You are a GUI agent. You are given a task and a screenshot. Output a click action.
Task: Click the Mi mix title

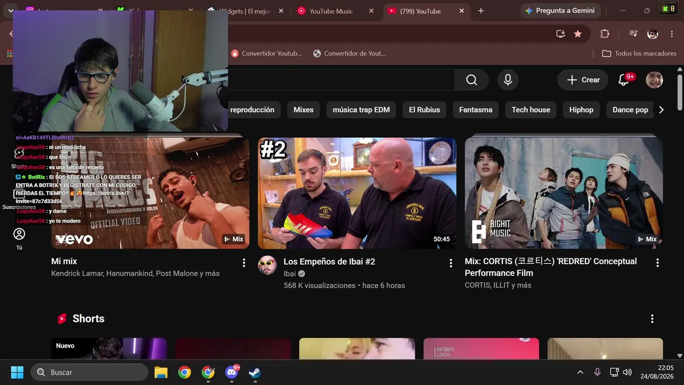64,261
